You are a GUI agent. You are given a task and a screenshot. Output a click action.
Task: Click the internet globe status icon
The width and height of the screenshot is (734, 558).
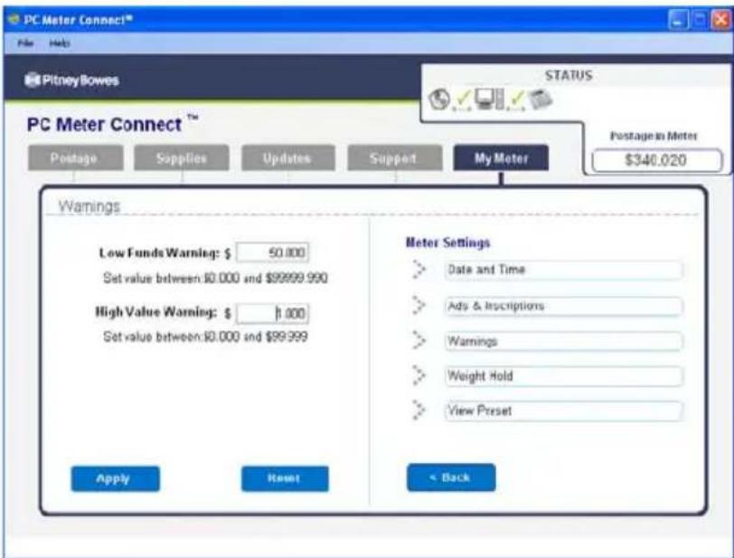439,99
